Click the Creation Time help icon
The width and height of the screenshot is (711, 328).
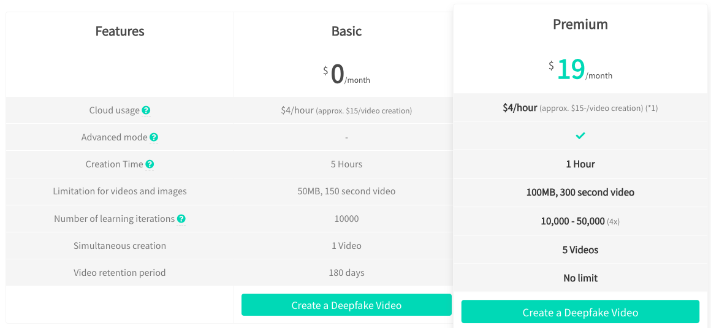pyautogui.click(x=150, y=164)
